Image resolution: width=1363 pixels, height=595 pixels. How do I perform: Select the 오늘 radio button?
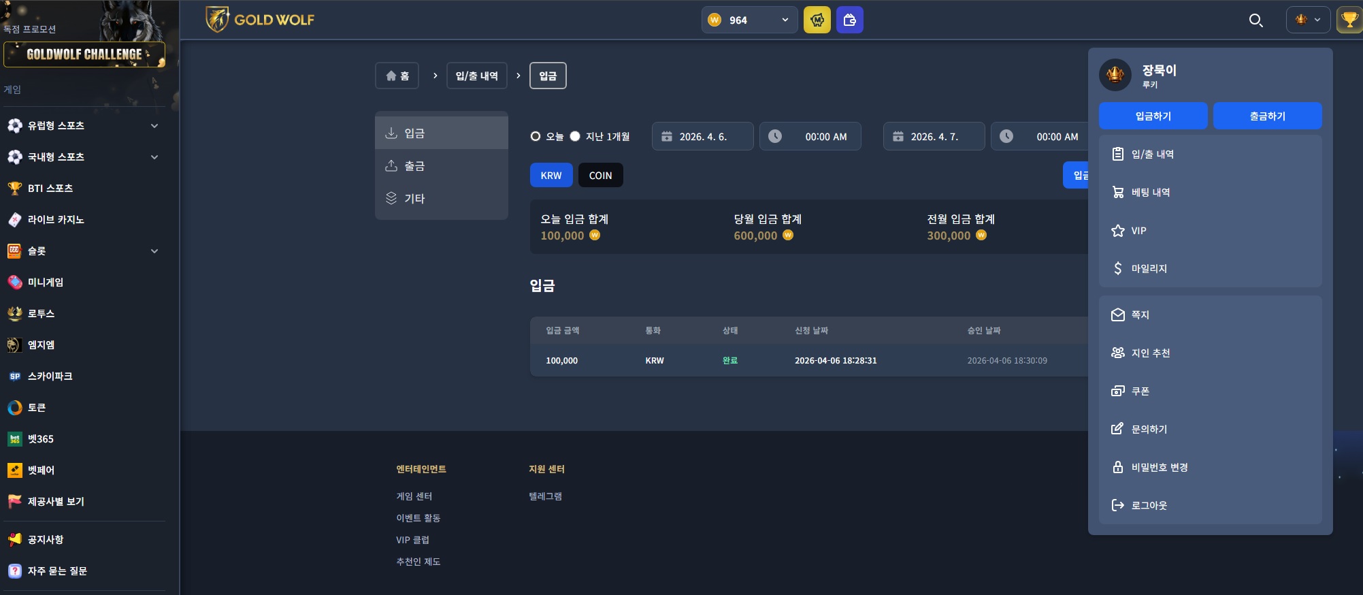coord(536,136)
